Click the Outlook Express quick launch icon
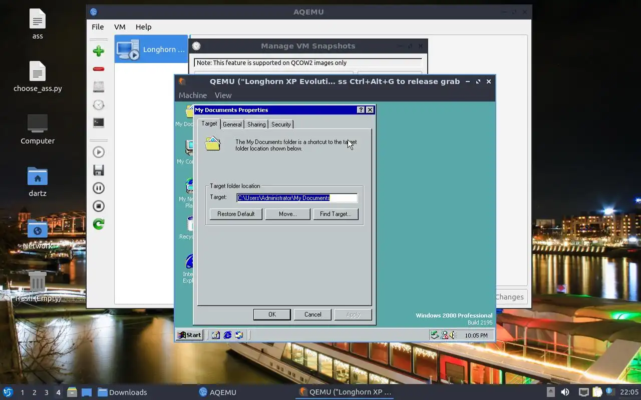 click(239, 335)
